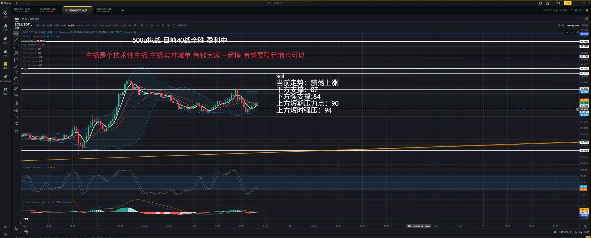Screen dimensions: 591x238
Task: Open the indicators chart icon in toolbar
Action: pyautogui.click(x=152, y=25)
